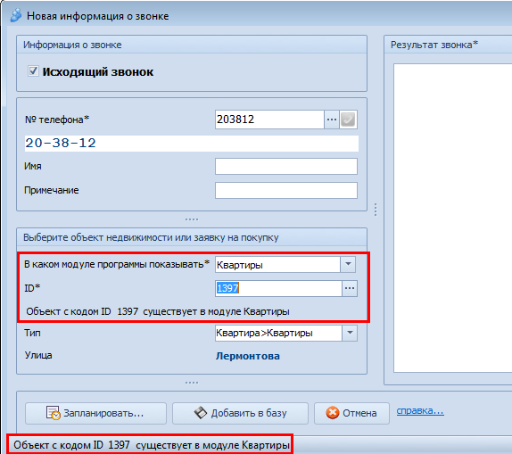The image size is (512, 454).
Task: Expand the Тип dropdown Квартира>Квартиры
Action: [x=350, y=333]
